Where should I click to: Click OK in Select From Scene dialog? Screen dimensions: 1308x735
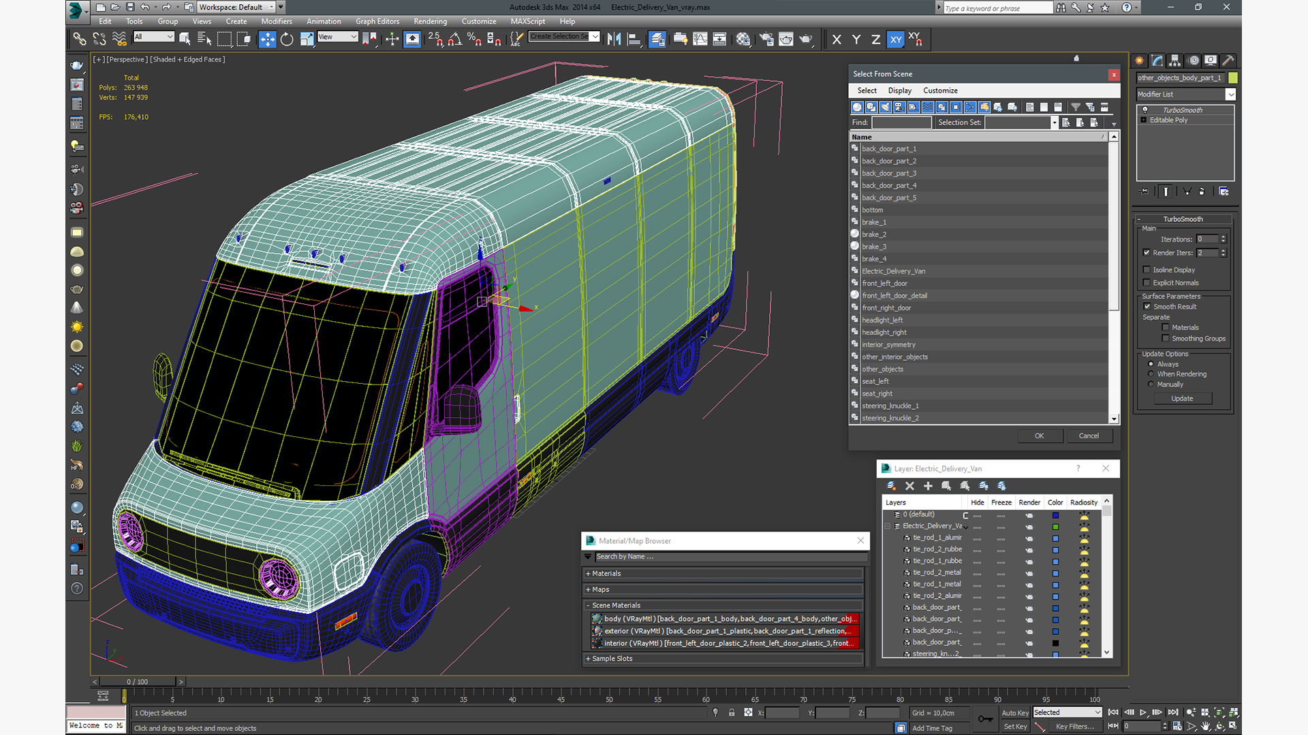[x=1040, y=436]
